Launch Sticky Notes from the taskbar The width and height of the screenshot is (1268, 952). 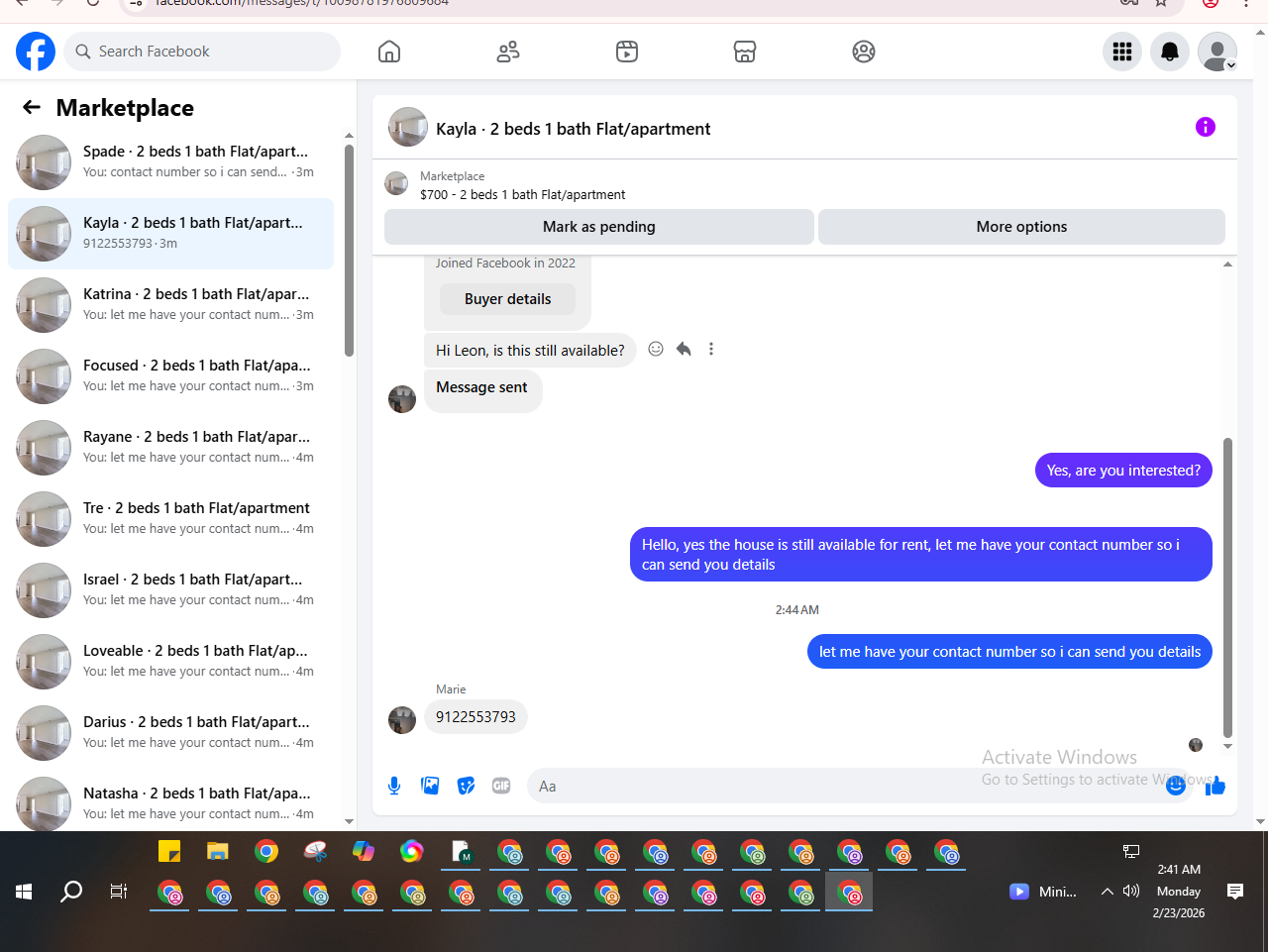[169, 851]
